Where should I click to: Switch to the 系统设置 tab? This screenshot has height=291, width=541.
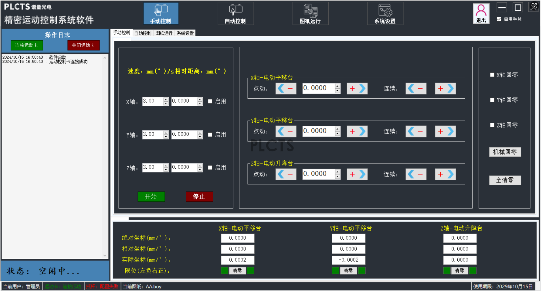tap(185, 33)
